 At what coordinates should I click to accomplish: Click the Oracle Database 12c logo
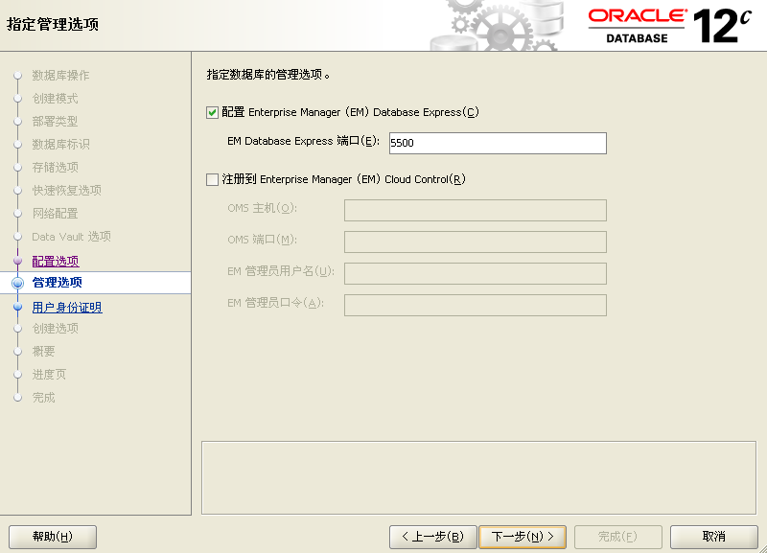[x=668, y=26]
